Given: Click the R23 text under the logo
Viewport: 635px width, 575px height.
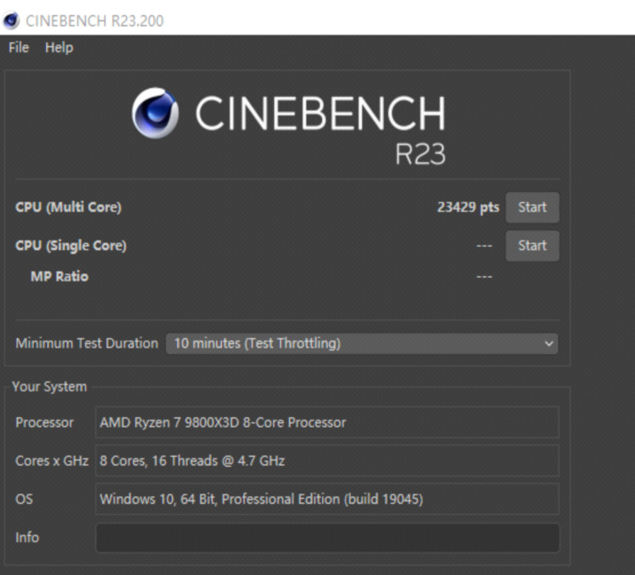Looking at the screenshot, I should pos(420,154).
